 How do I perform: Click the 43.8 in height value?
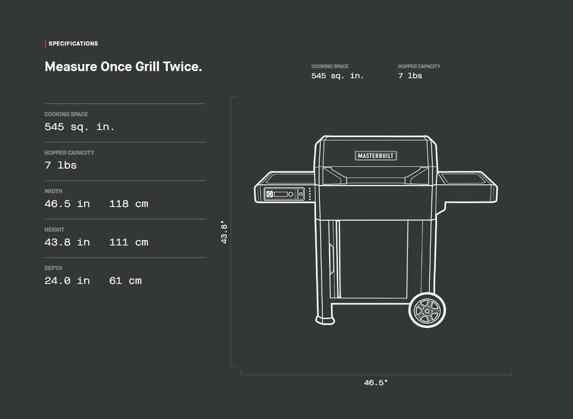[67, 242]
